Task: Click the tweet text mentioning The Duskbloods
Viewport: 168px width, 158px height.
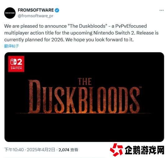Action: click(x=81, y=33)
